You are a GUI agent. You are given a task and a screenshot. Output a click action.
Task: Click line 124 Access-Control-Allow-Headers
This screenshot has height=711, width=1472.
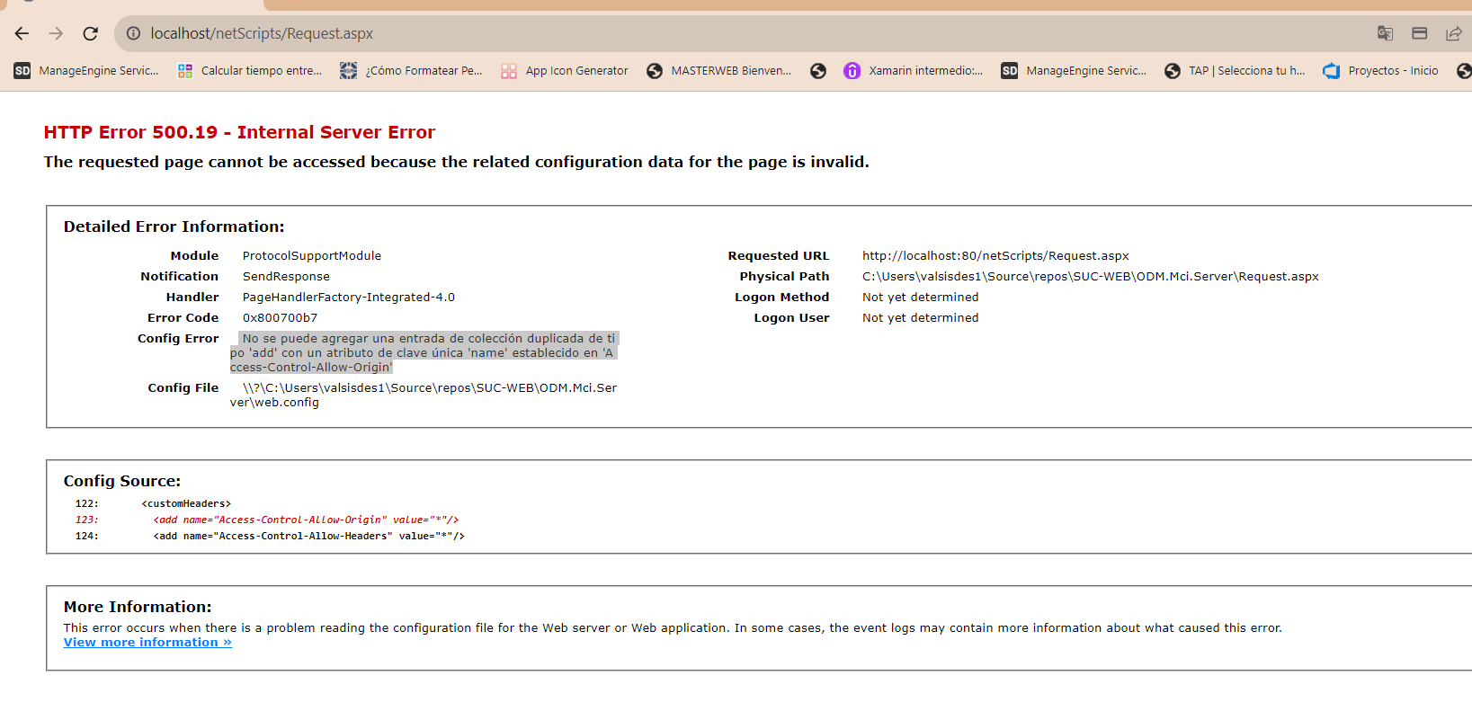click(x=308, y=537)
